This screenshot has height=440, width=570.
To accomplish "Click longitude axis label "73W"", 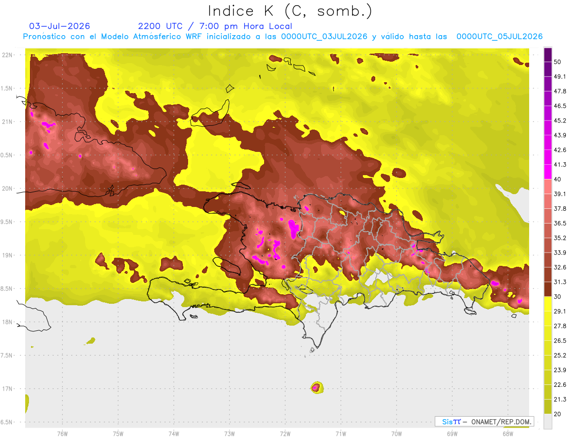I will pos(229,434).
